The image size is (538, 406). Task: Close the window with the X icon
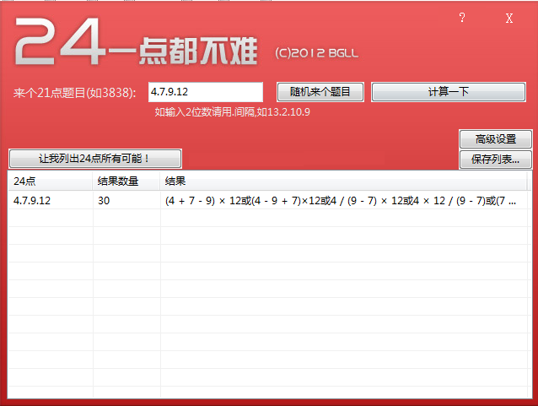(x=509, y=19)
